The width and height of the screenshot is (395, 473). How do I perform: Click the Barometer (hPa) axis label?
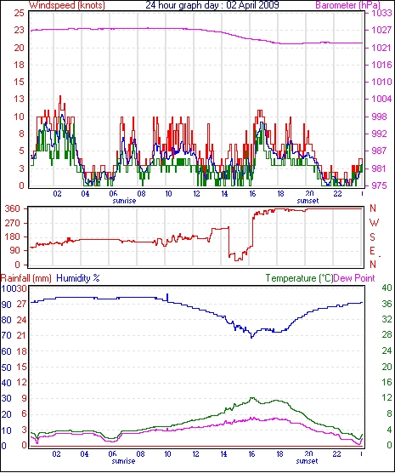click(347, 5)
